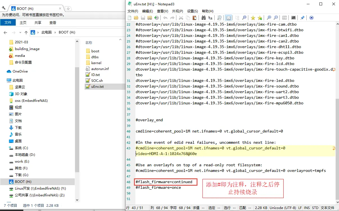Select the dtbs folder in file list
The height and width of the screenshot is (211, 339).
(95, 57)
